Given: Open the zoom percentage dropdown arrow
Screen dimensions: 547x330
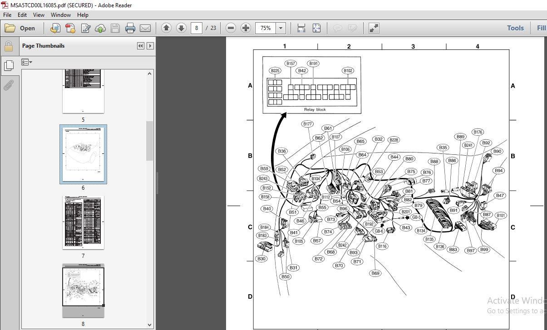Looking at the screenshot, I should point(281,28).
